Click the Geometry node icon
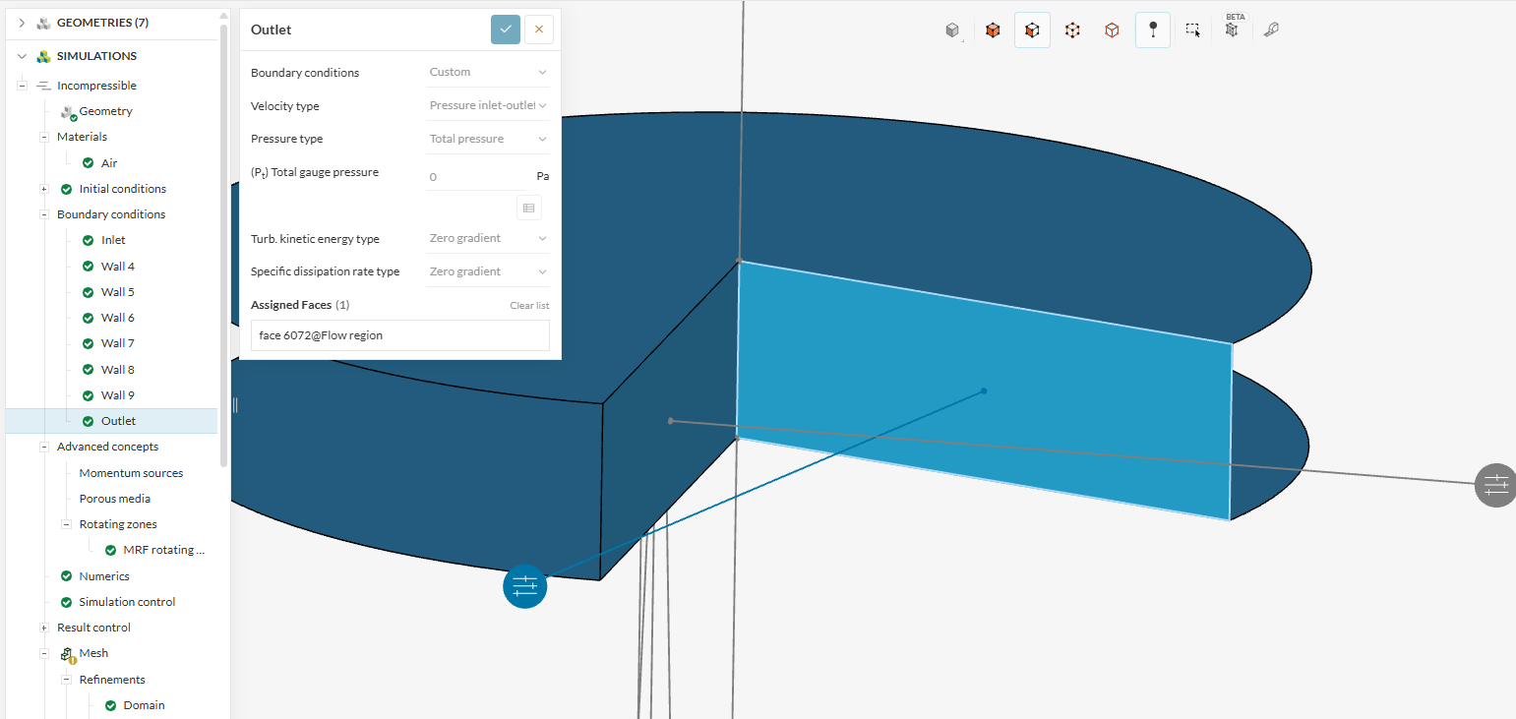 point(68,112)
